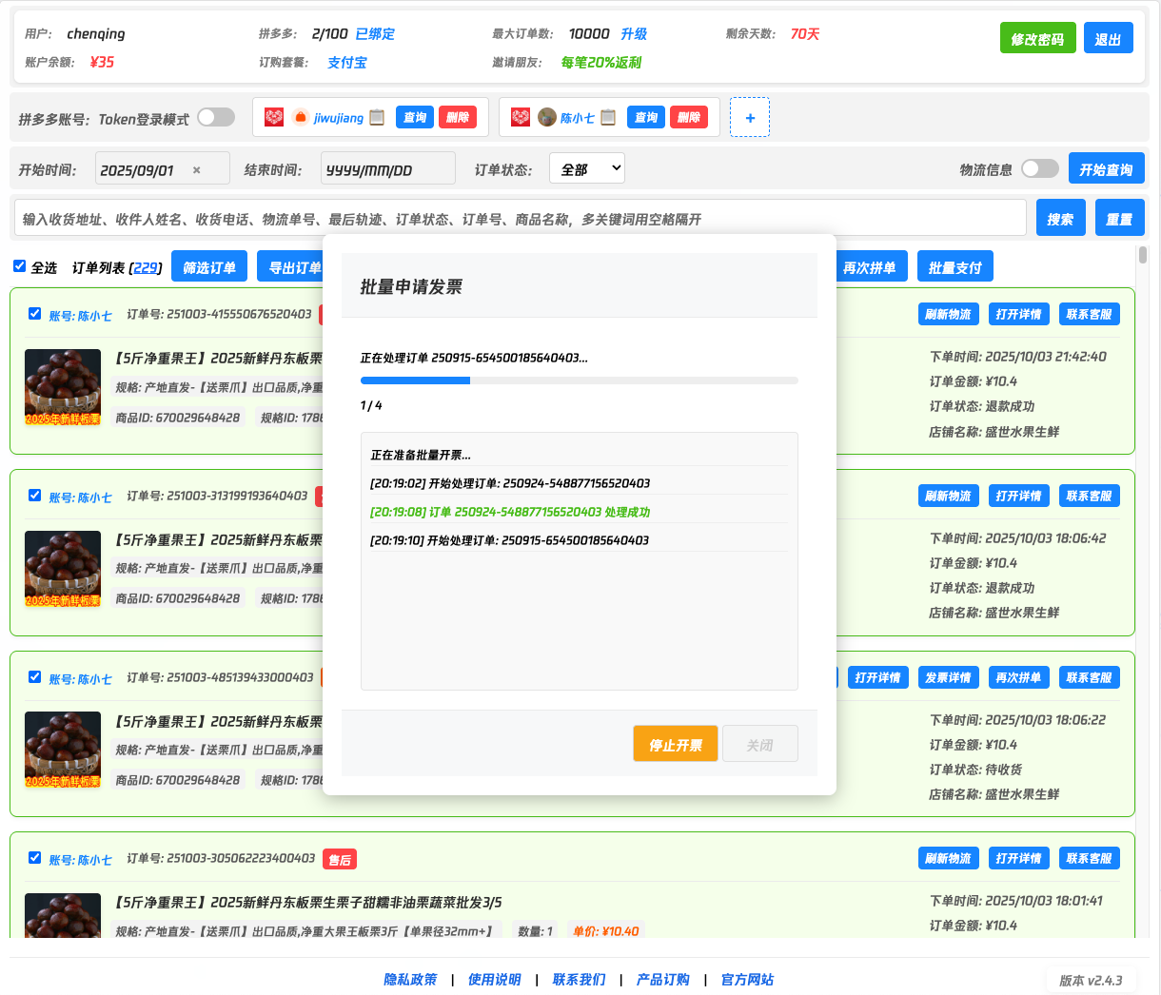The width and height of the screenshot is (1161, 995).
Task: Click the orange avatar icon of jiwujiang
Action: 301,117
